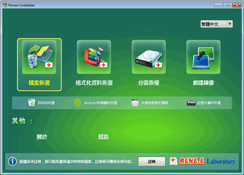Close the Renee Undeleter window
The image size is (244, 175).
(x=237, y=5)
